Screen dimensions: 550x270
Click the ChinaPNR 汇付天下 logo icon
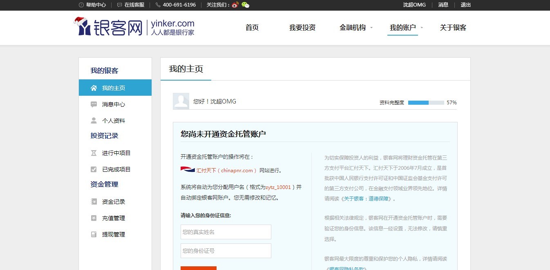point(188,170)
